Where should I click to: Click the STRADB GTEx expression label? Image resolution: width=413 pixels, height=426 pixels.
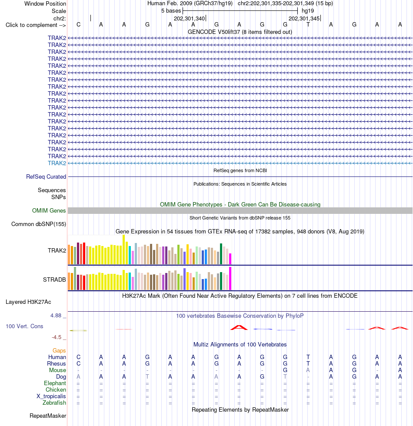coord(54,280)
